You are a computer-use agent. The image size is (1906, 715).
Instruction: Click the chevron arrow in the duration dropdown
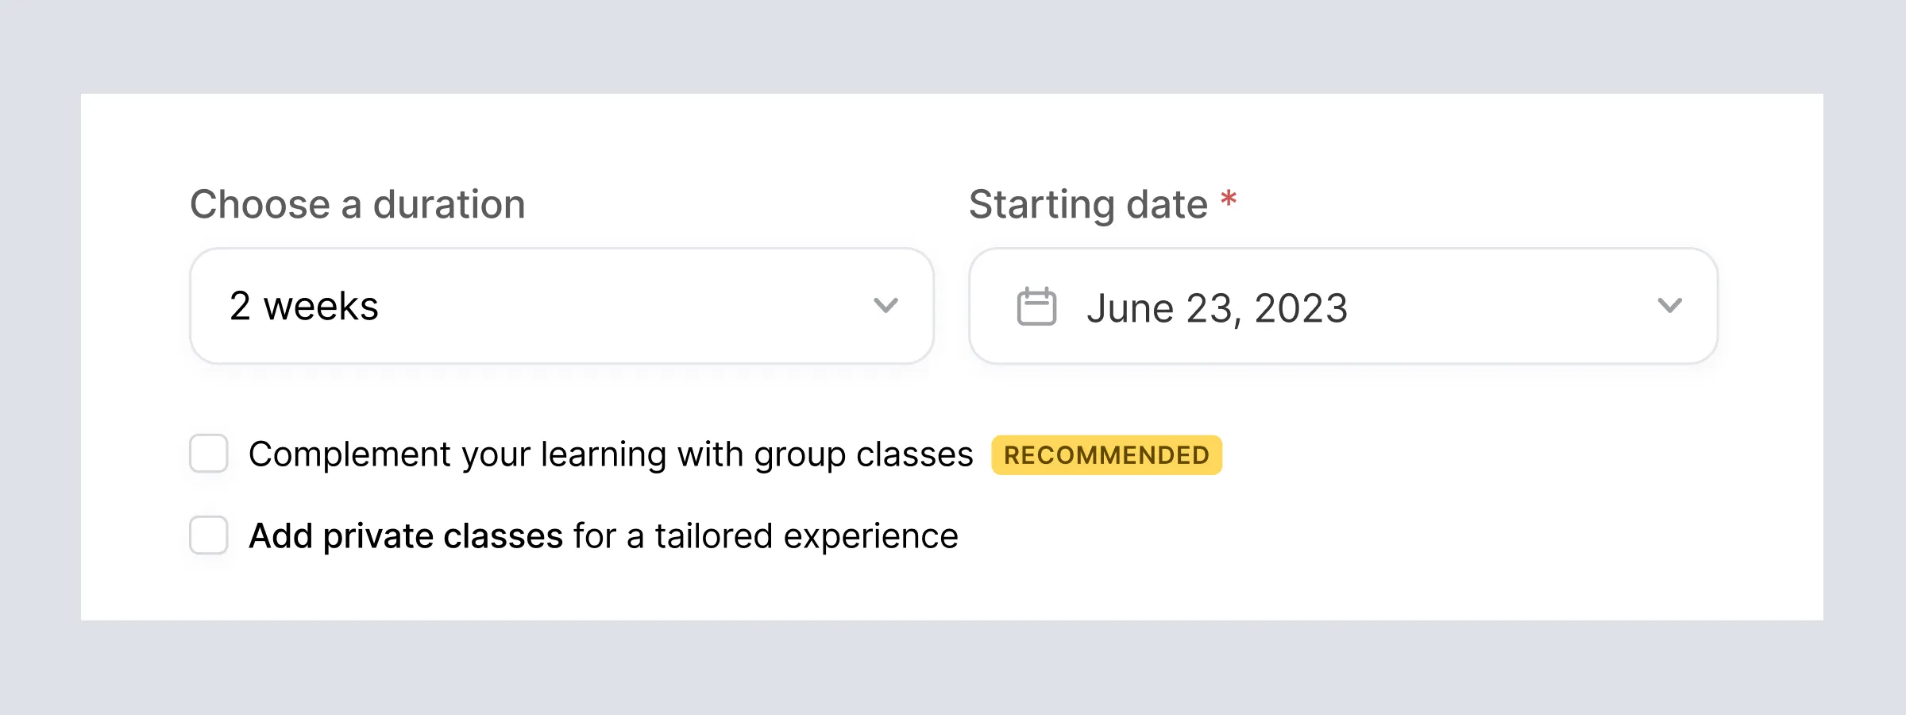pyautogui.click(x=885, y=306)
